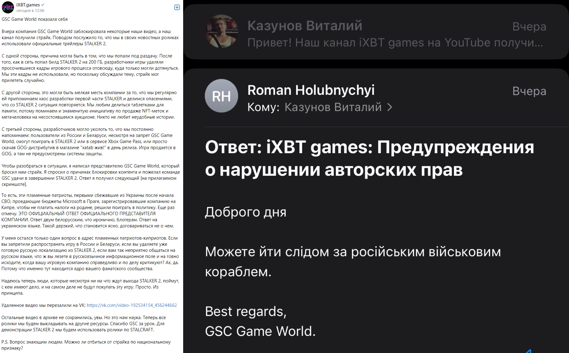The image size is (569, 353).
Task: Tap Вчера date on Казунов's message
Action: click(529, 27)
